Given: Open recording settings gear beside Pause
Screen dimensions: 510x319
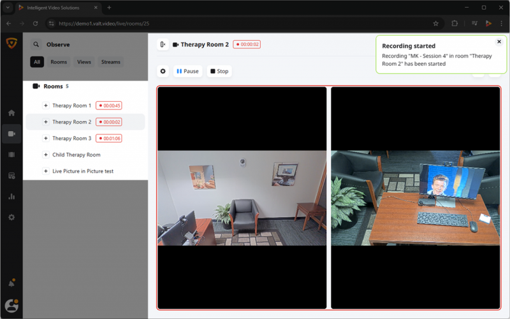Looking at the screenshot, I should (x=163, y=71).
